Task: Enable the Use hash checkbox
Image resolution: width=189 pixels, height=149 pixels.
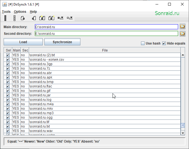Action: coord(143,43)
